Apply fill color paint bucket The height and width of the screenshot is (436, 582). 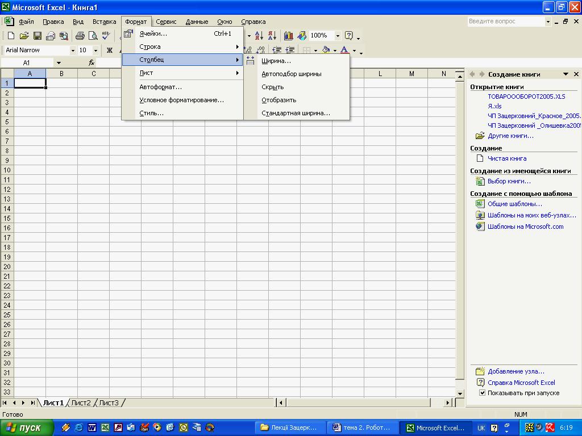(326, 50)
